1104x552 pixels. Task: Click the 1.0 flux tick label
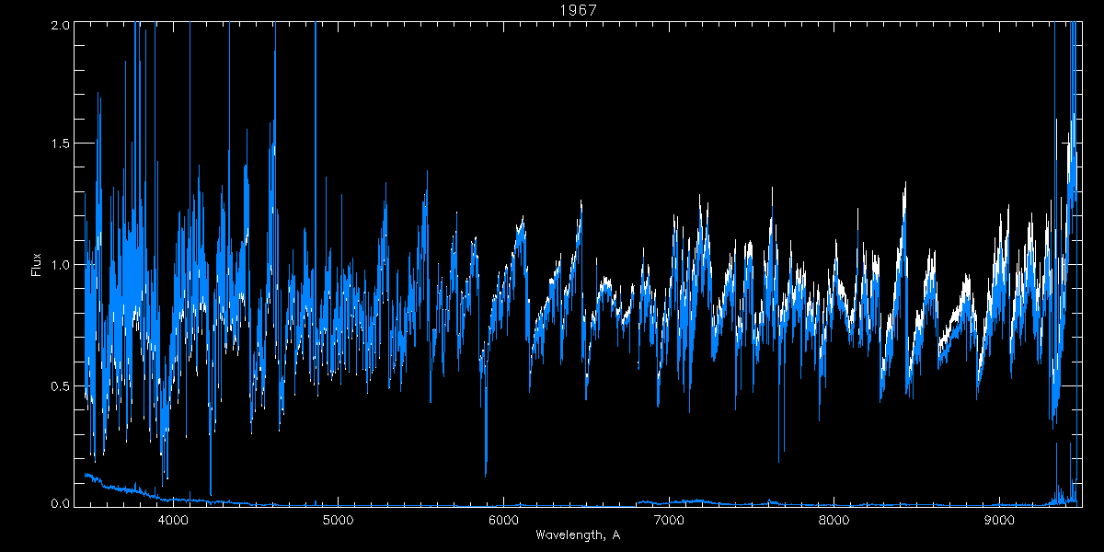(x=59, y=265)
